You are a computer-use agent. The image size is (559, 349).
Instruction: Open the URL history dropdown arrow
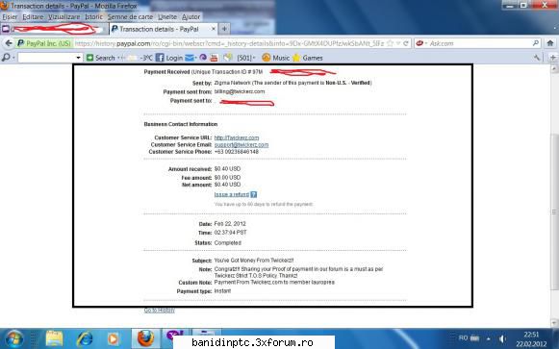point(398,43)
